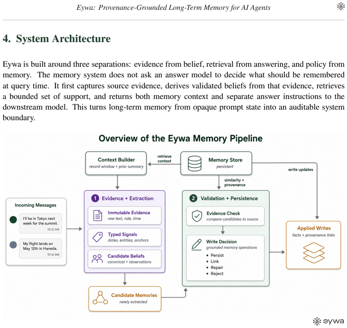Viewport: 347px width, 328px height.
Task: Click the Overview of the Eywa Memory Pipeline title
Action: (x=181, y=138)
